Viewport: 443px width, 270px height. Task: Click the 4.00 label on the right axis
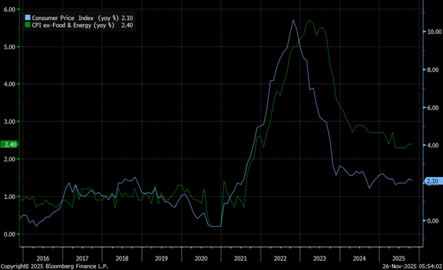point(433,146)
